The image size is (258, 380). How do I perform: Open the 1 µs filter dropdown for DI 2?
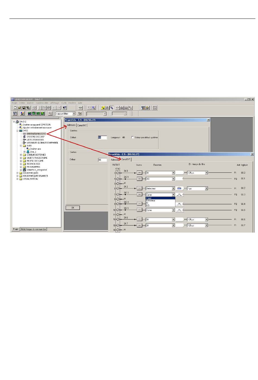[206, 188]
